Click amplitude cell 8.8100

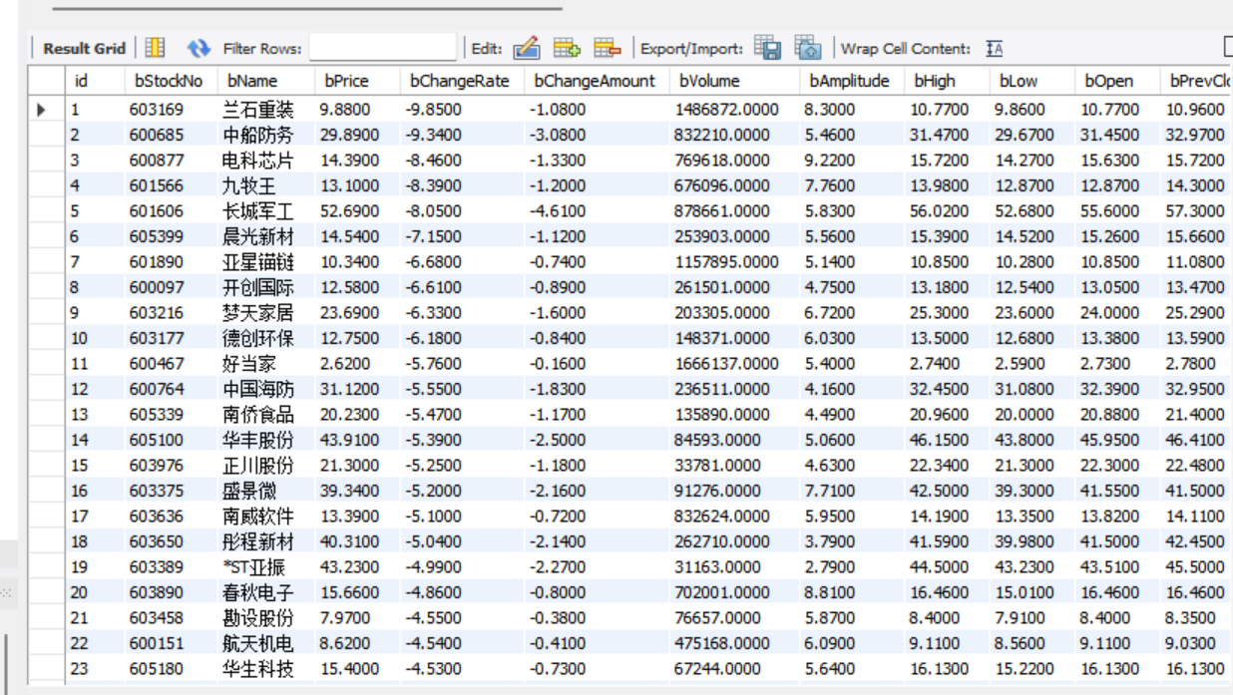click(830, 592)
